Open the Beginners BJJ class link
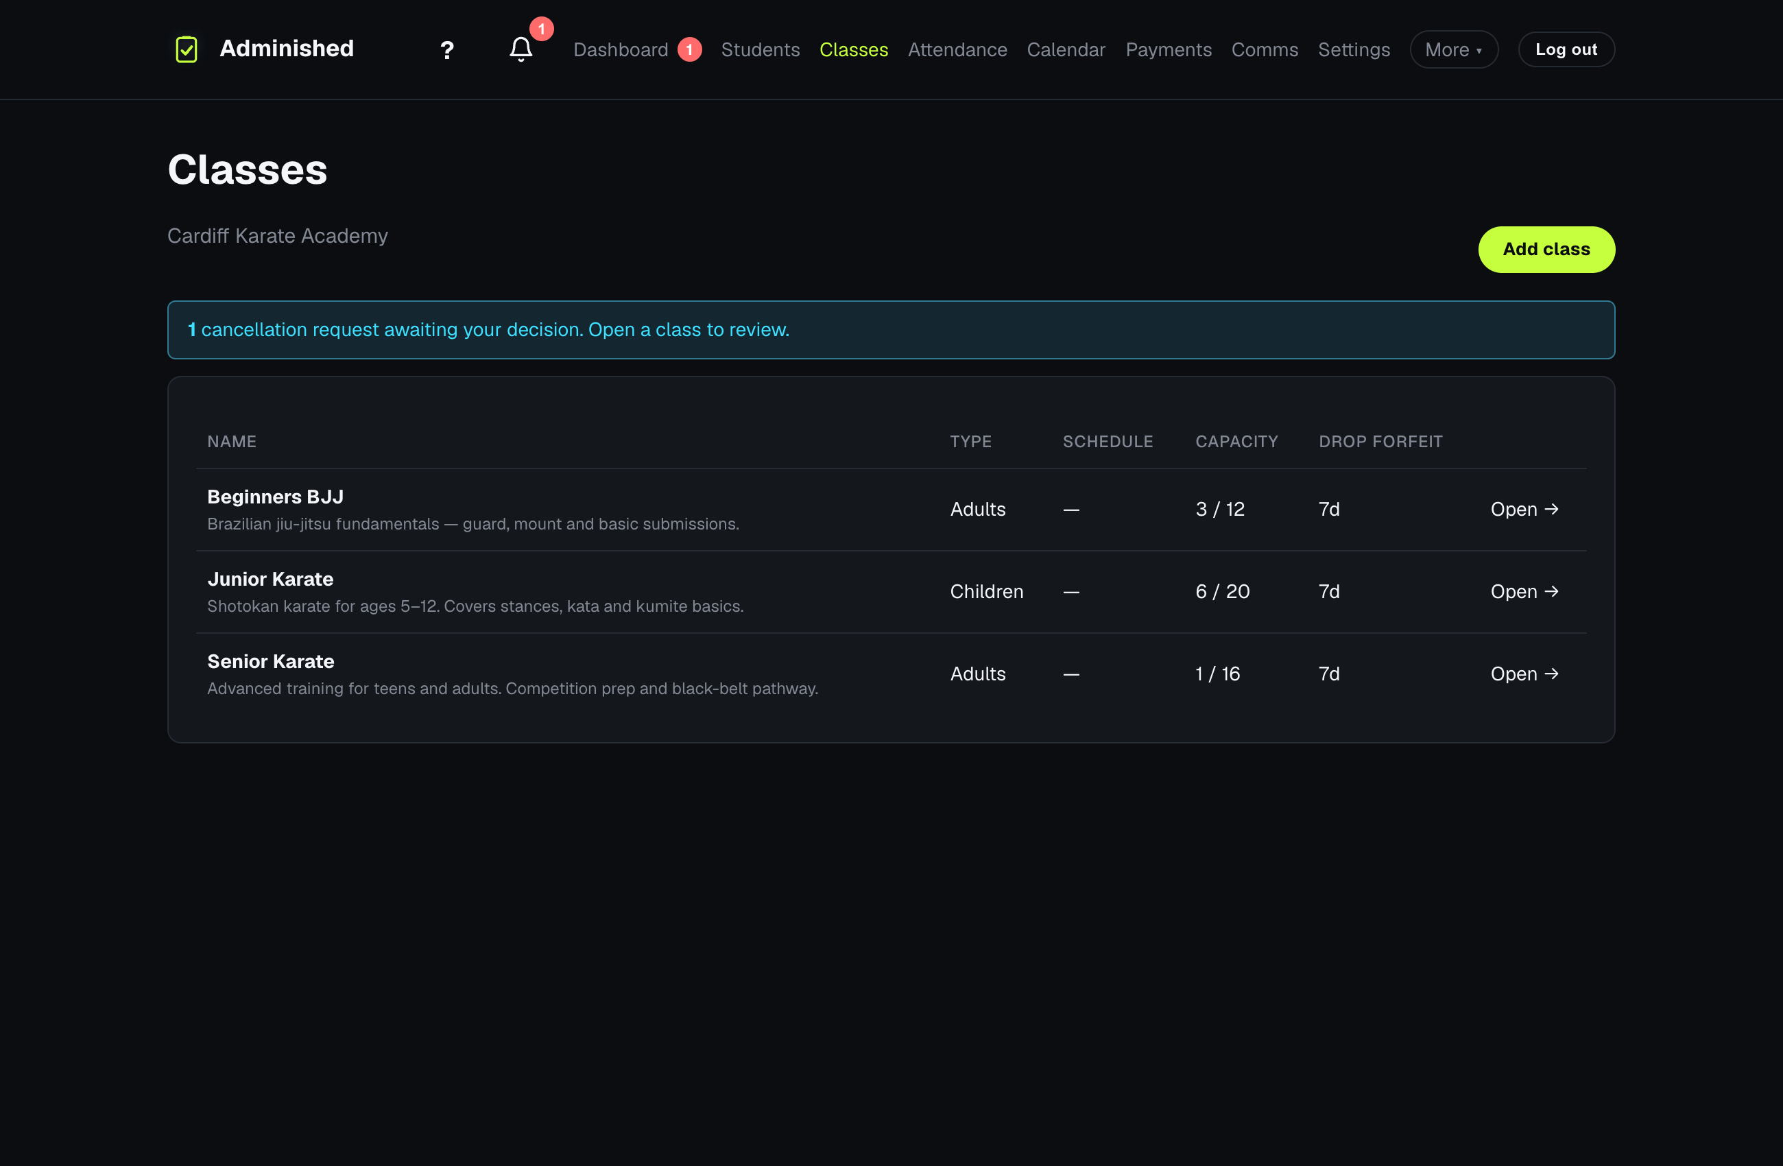This screenshot has width=1783, height=1166. [1524, 510]
